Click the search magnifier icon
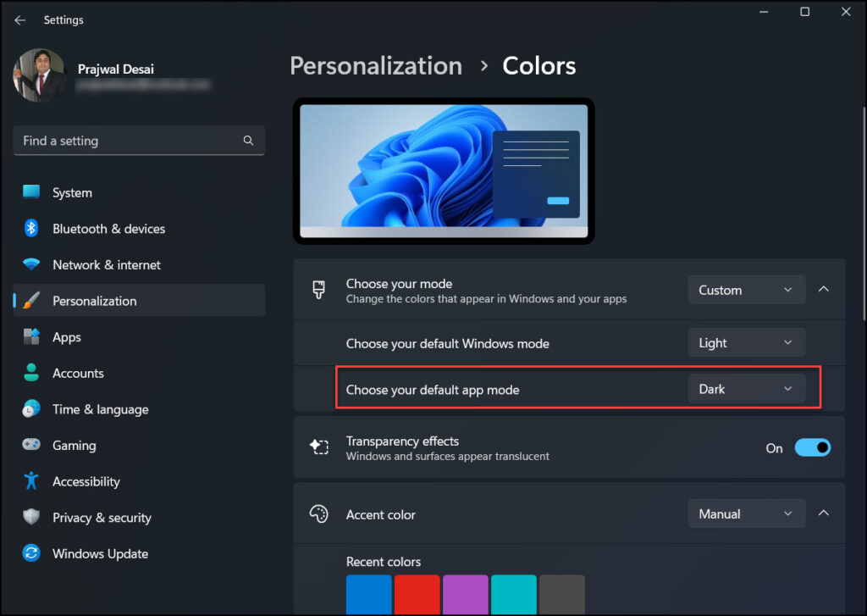This screenshot has width=867, height=616. point(248,141)
